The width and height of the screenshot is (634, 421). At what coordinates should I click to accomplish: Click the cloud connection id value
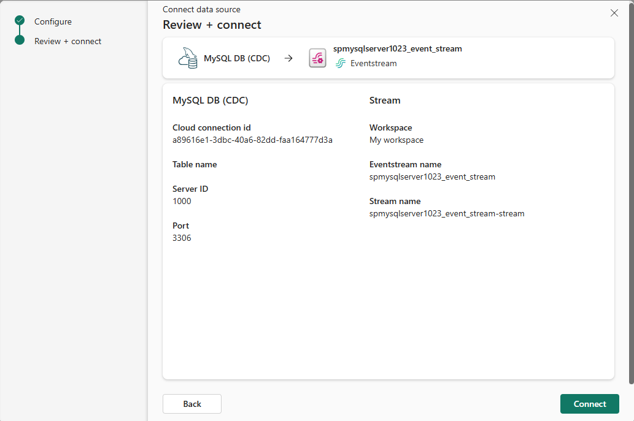252,140
